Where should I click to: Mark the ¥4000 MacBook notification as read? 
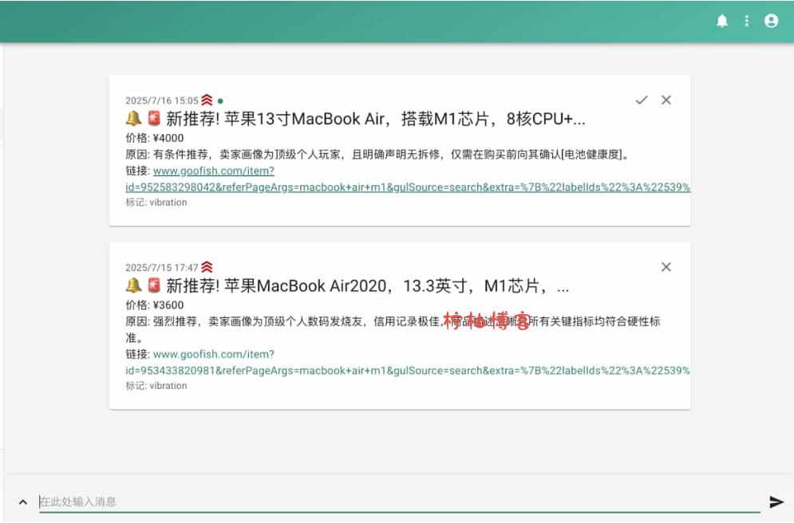coord(642,100)
